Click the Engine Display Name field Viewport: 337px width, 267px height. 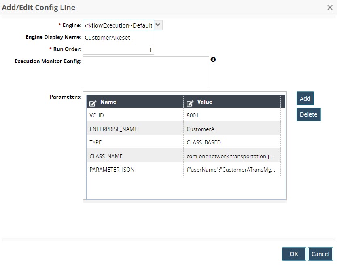[x=118, y=37]
